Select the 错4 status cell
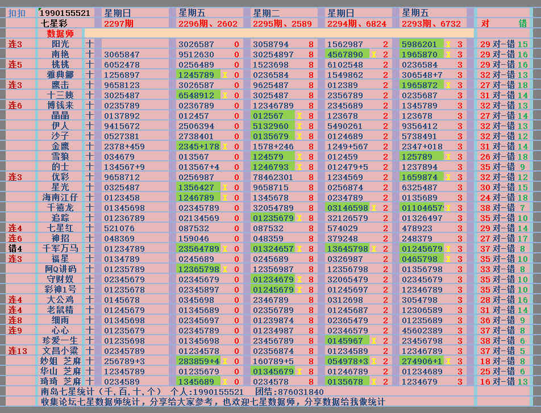Viewport: 541px width, 413px height. pos(15,249)
